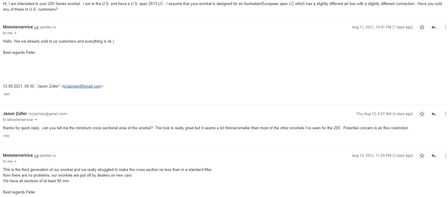Star the Aug 11 Monsterservice message
The width and height of the screenshot is (448, 197).
[x=422, y=27]
